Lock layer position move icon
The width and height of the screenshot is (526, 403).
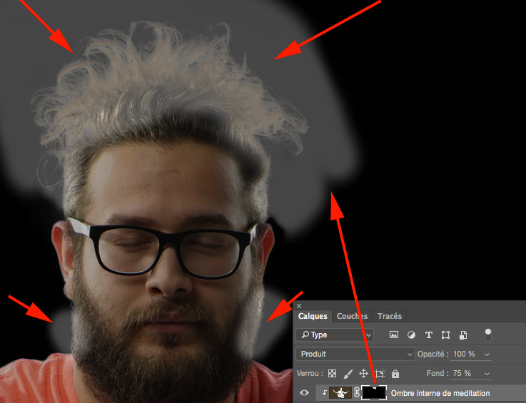(x=363, y=373)
